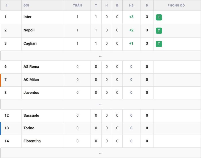
Task: Open the Torino team link
Action: pos(29,128)
